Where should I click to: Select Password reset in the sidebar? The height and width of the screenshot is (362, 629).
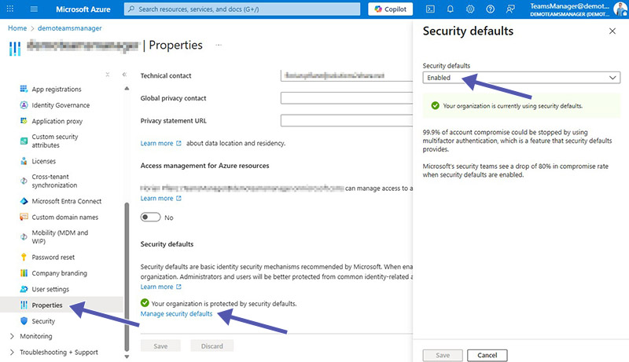pos(53,257)
